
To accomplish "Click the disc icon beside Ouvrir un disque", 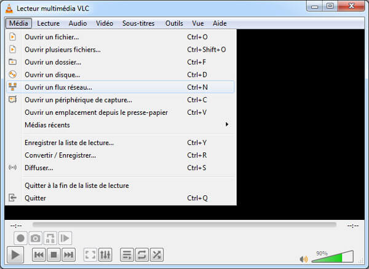I will [x=12, y=74].
